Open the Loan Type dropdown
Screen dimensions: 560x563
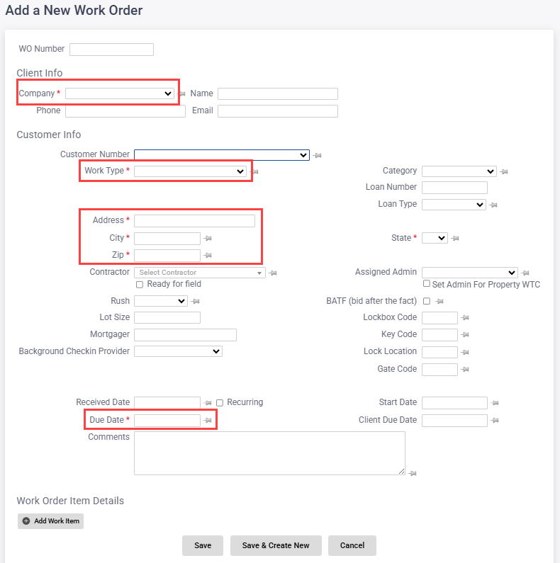coord(454,205)
